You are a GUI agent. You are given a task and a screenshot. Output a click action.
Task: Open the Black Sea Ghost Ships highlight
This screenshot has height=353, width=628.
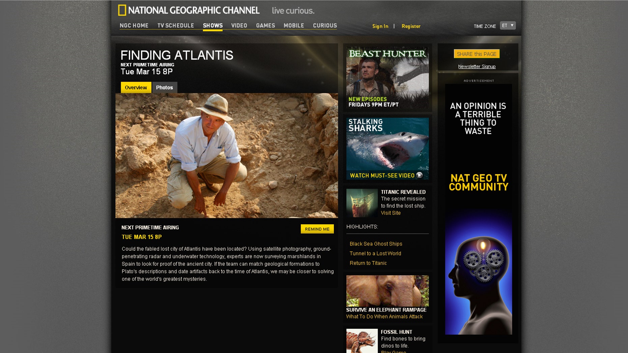[376, 244]
